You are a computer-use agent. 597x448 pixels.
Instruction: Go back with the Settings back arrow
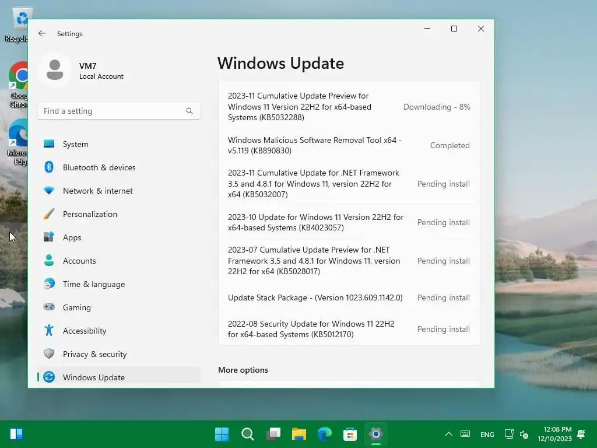[x=42, y=33]
